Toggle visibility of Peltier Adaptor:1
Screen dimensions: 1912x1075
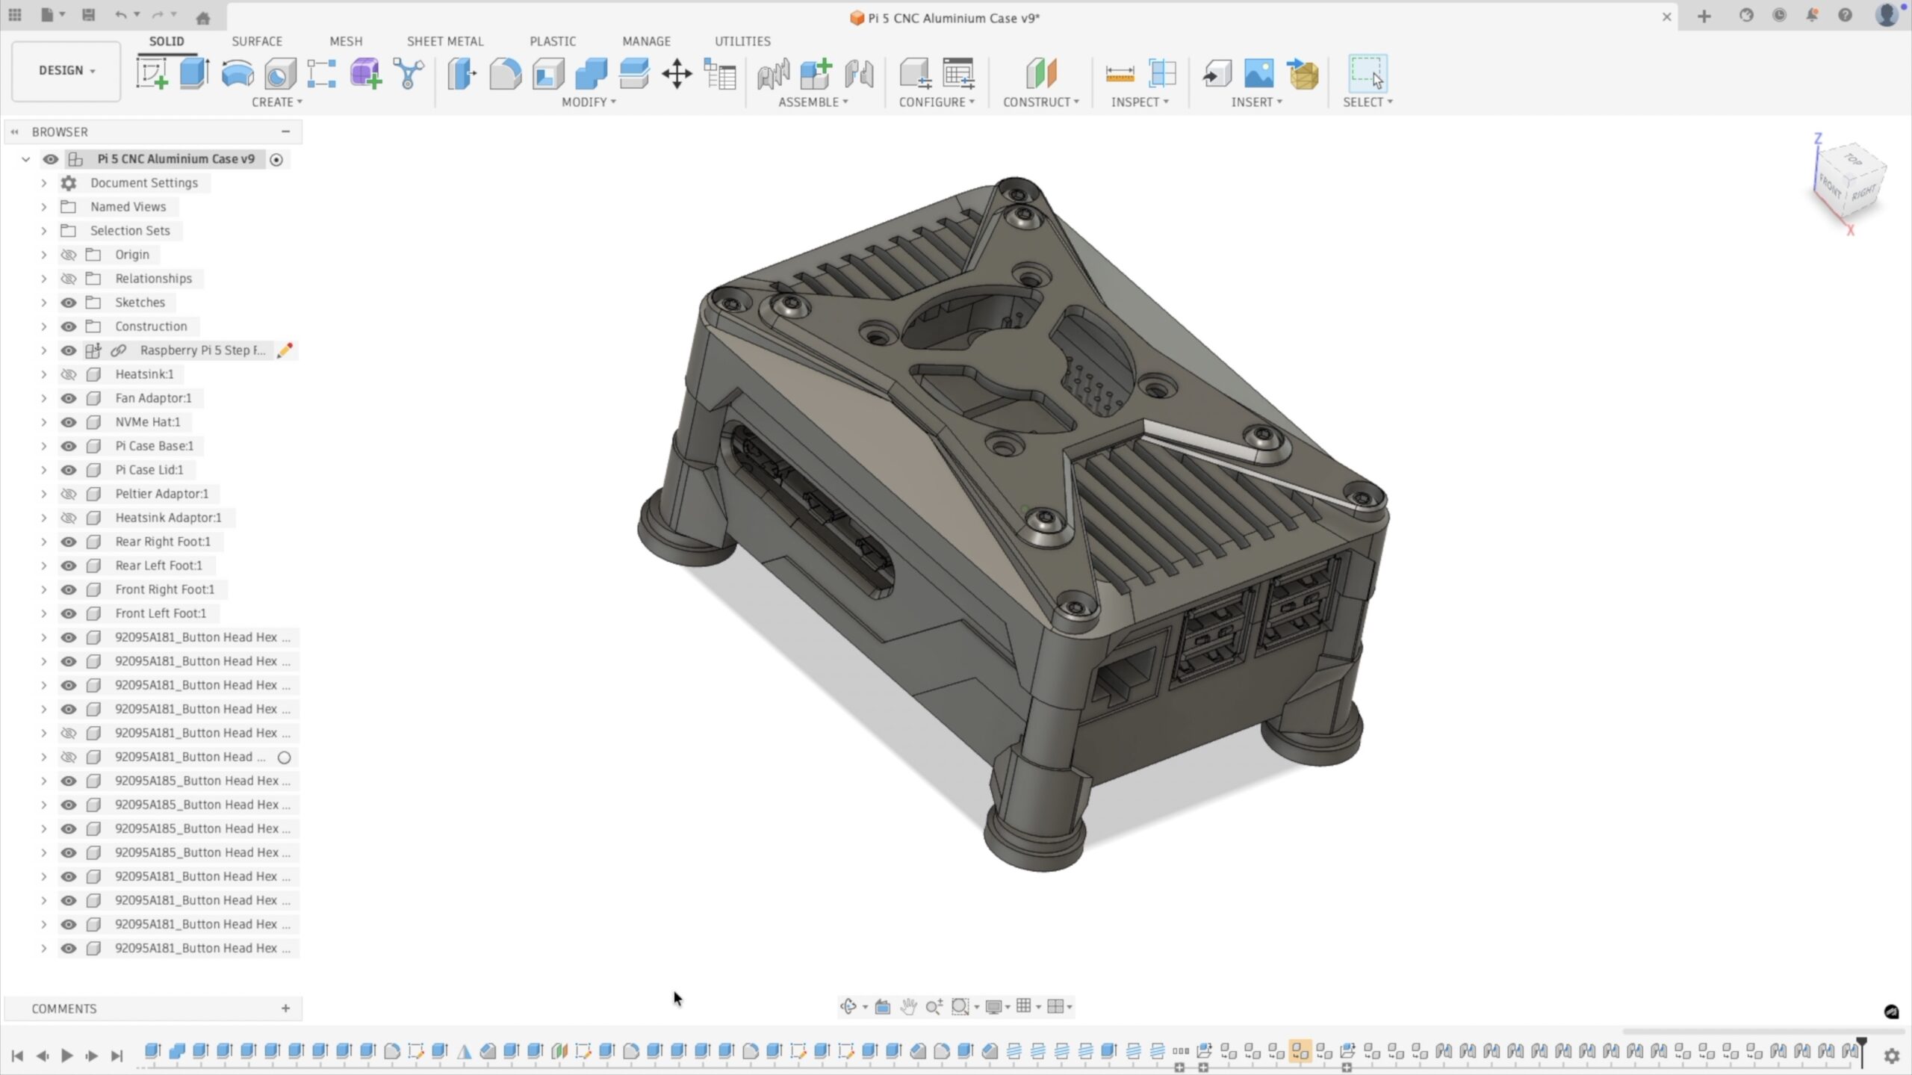click(68, 494)
